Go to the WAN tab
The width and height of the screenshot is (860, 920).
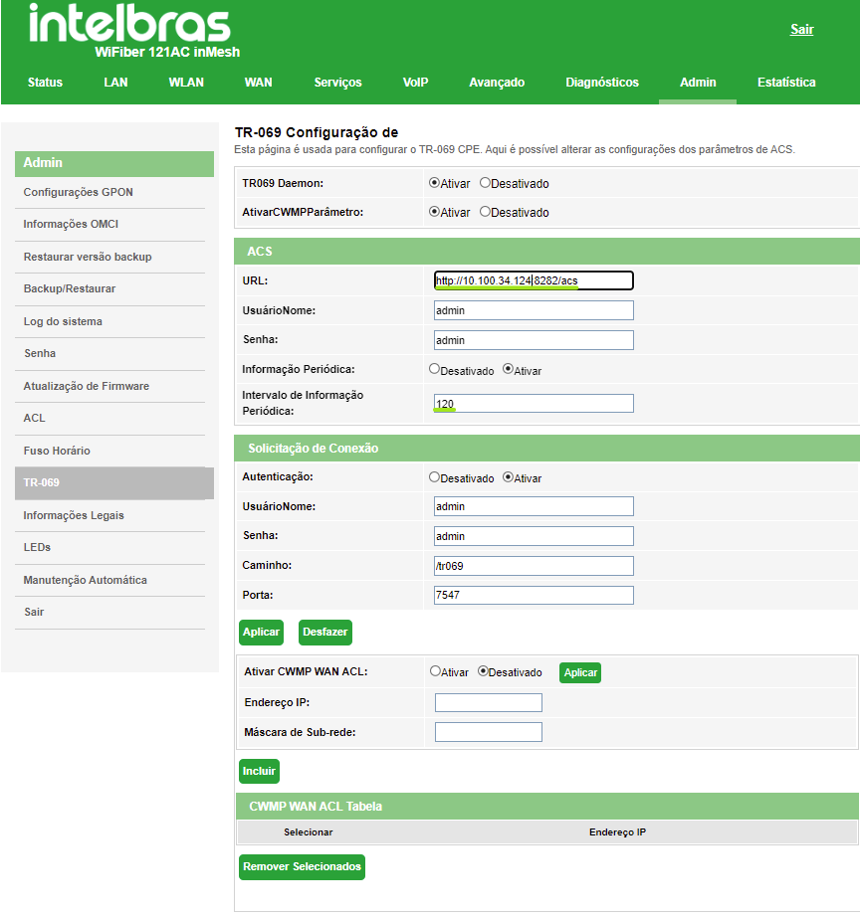(x=258, y=83)
